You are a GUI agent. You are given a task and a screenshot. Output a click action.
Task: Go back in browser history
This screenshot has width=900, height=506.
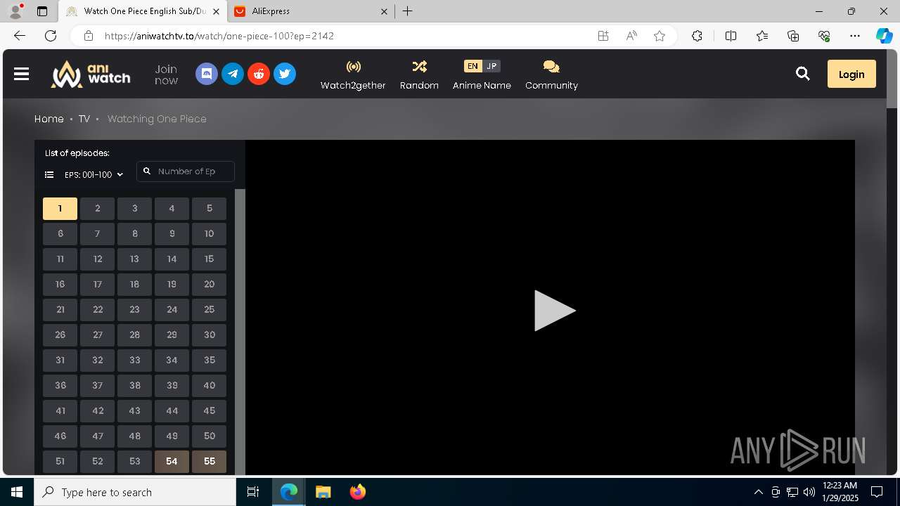(20, 36)
